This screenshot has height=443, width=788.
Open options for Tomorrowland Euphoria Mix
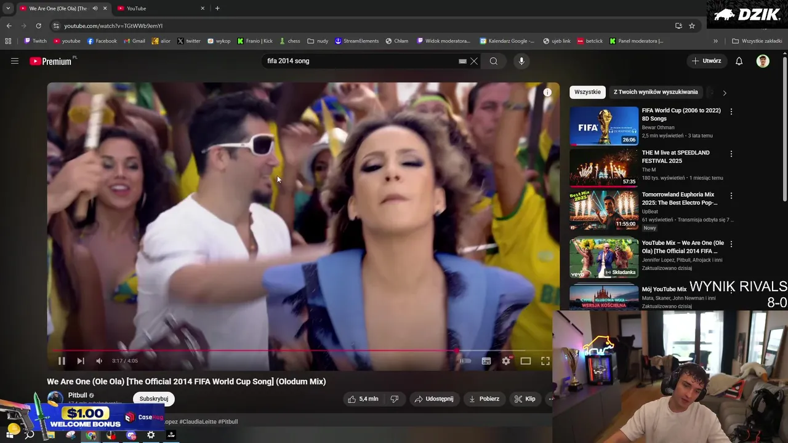731,196
